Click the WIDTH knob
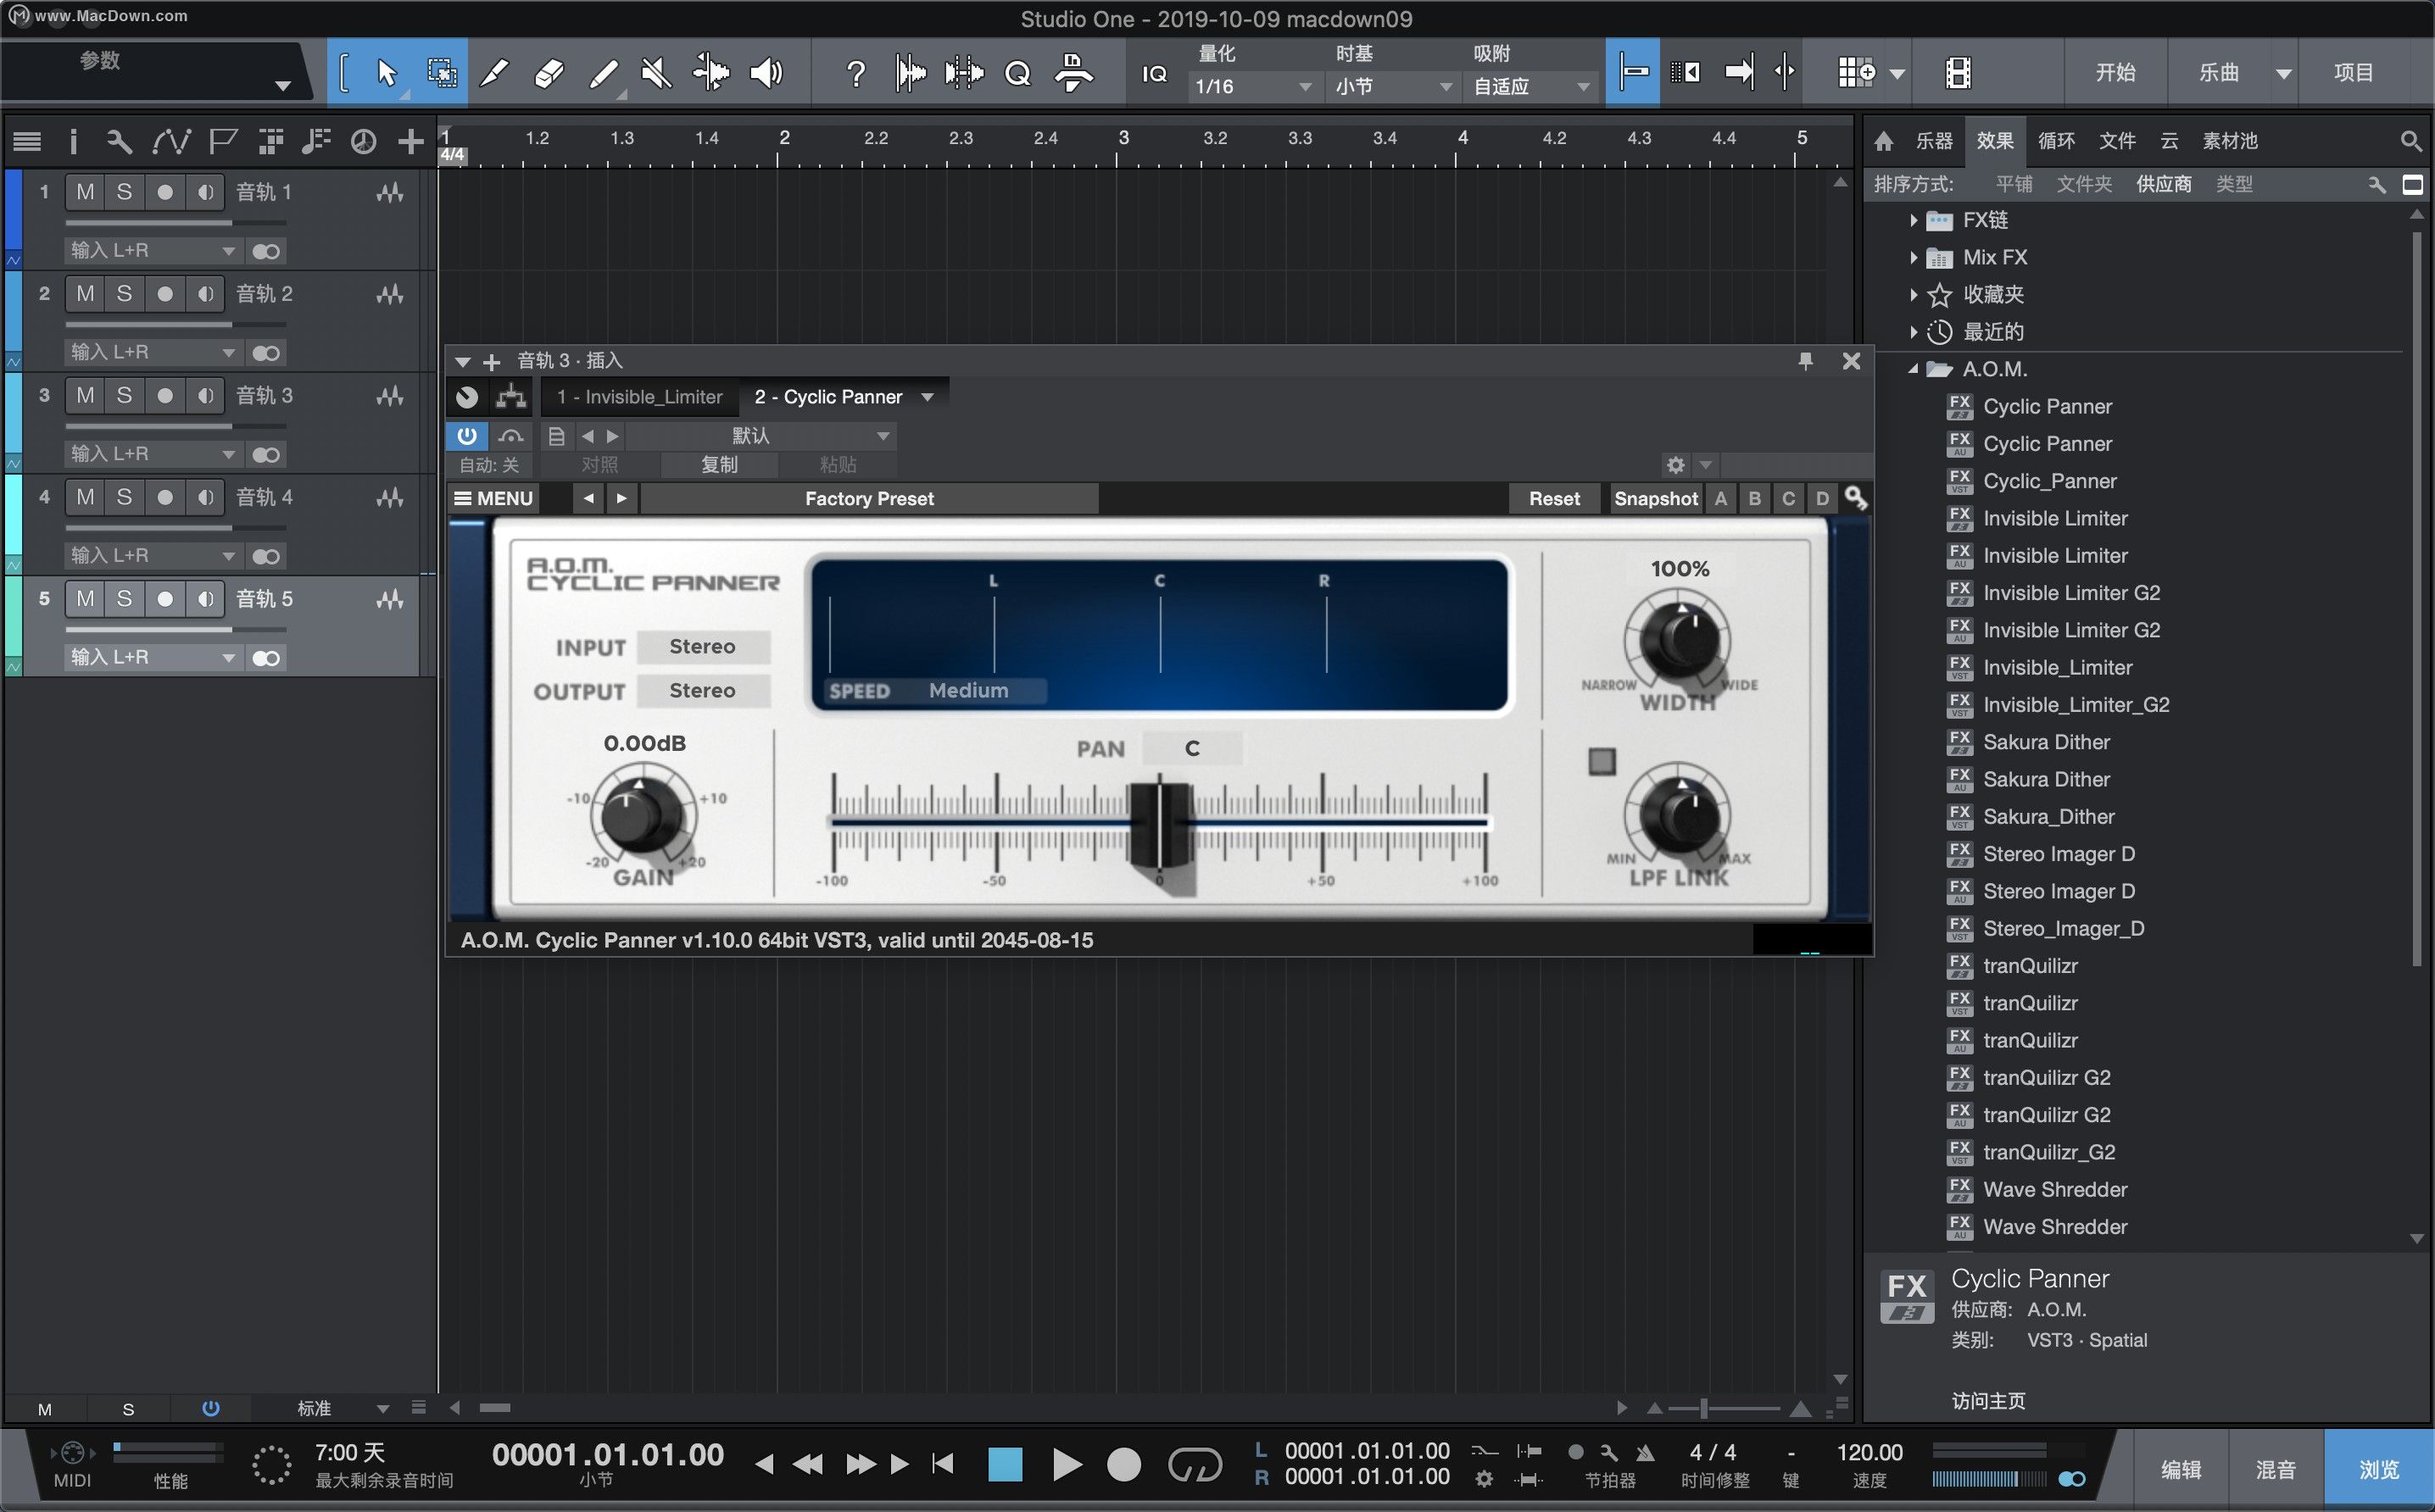 1680,640
